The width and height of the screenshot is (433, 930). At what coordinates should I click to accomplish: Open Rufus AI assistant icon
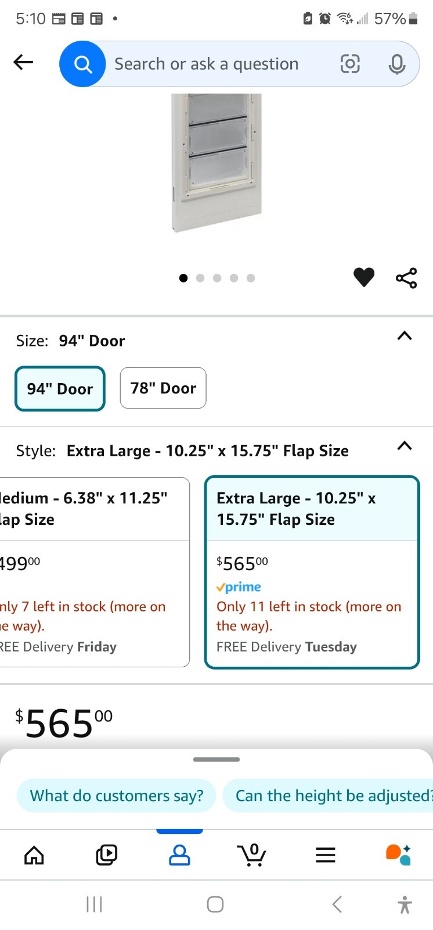click(x=398, y=854)
